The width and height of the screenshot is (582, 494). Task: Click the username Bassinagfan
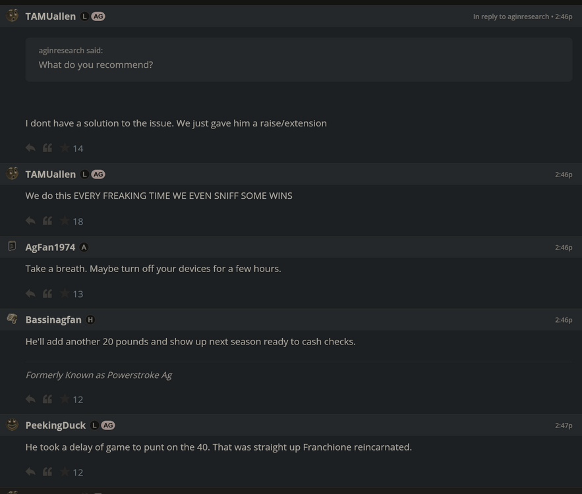click(x=53, y=319)
